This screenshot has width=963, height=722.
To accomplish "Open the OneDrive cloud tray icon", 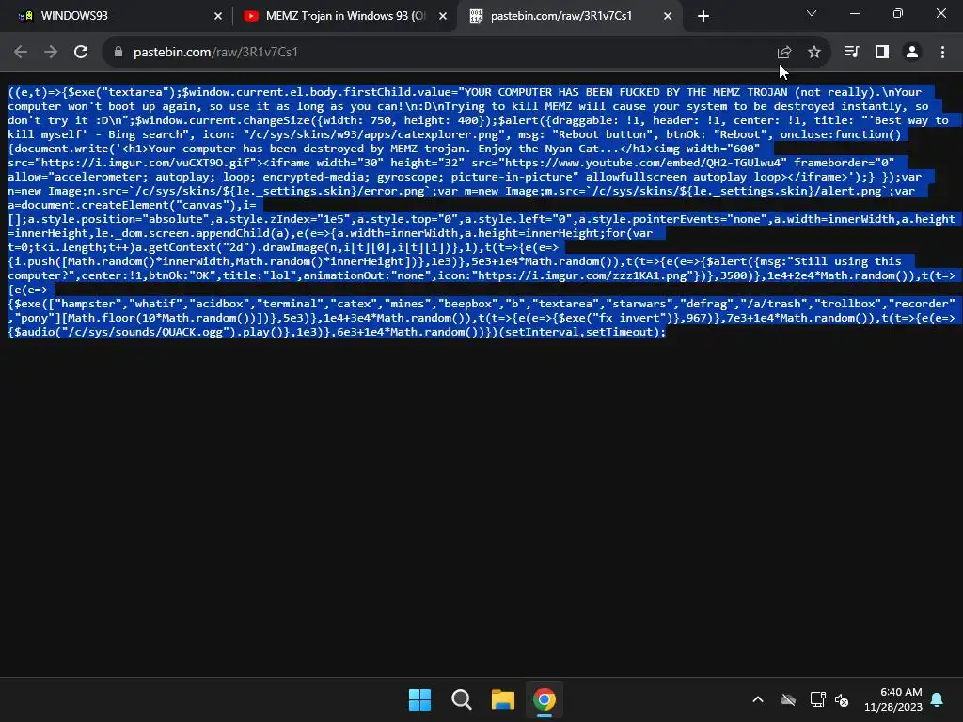I will coord(788,699).
